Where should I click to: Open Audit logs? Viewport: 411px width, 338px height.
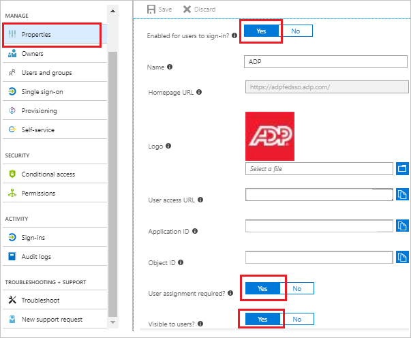coord(55,256)
